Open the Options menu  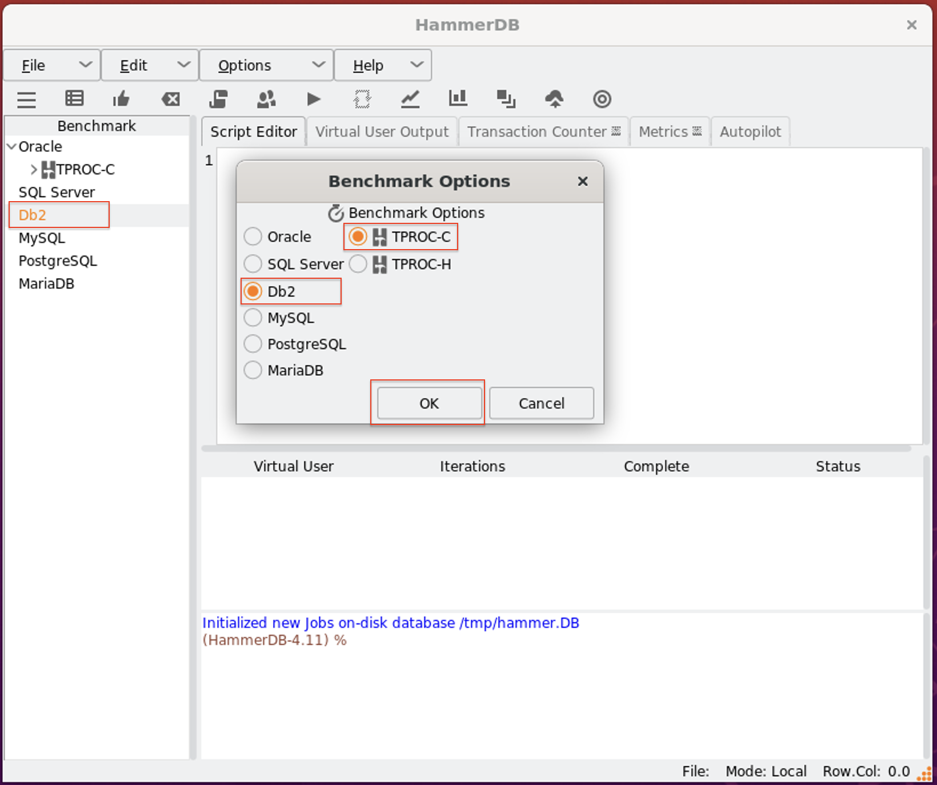click(266, 65)
